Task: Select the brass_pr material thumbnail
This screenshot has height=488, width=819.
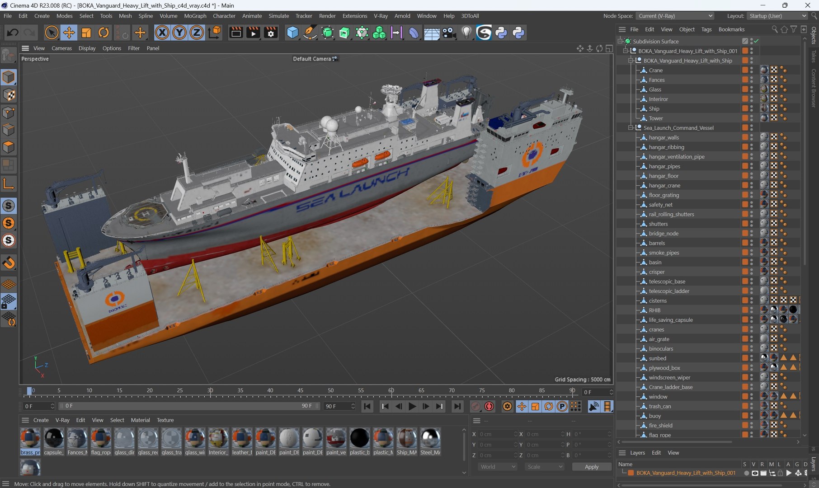Action: (x=30, y=441)
